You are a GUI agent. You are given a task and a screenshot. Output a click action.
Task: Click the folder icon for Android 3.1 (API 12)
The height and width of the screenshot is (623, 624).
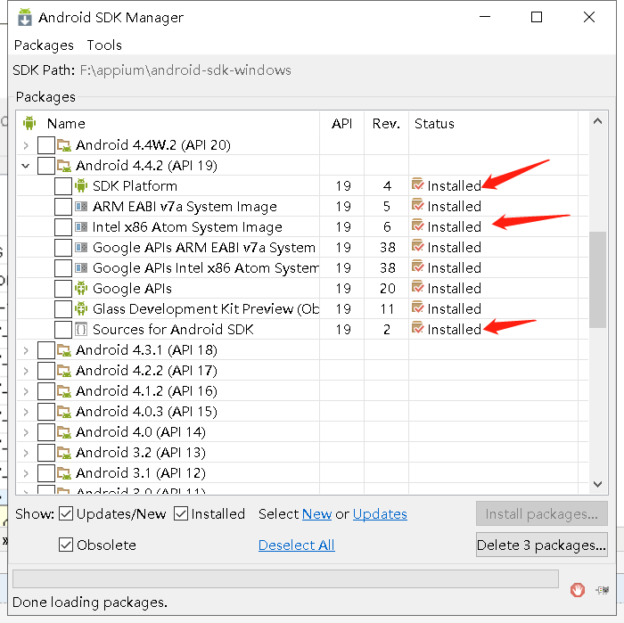click(x=63, y=473)
